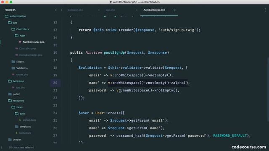Switch to the app.php tab
Image resolution: width=269 pixels, height=151 pixels.
click(x=110, y=10)
